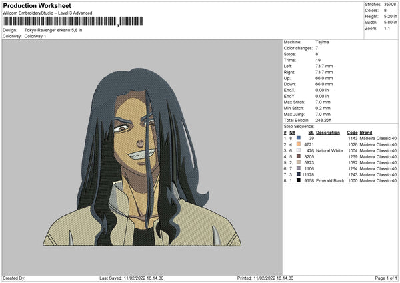This screenshot has height=283, width=400.
Task: Click the Stop Sequence heading
Action: 299,127
